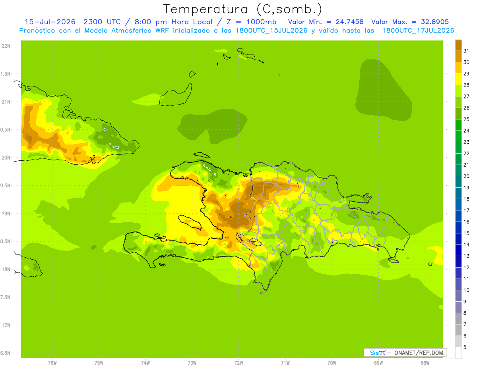Screen dimensions: 477x368
Task: Click the "20N" latitude axis label
Action: pyautogui.click(x=6, y=158)
